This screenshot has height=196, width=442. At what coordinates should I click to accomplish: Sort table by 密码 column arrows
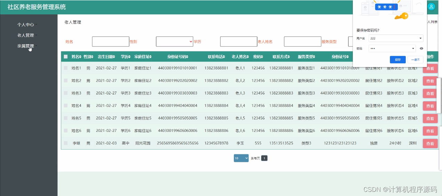[x=262, y=57]
